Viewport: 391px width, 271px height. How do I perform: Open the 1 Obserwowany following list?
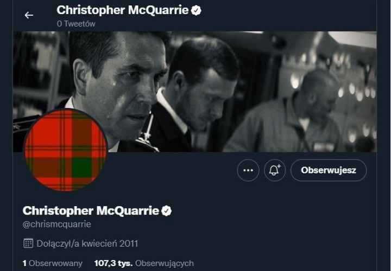[x=53, y=263]
